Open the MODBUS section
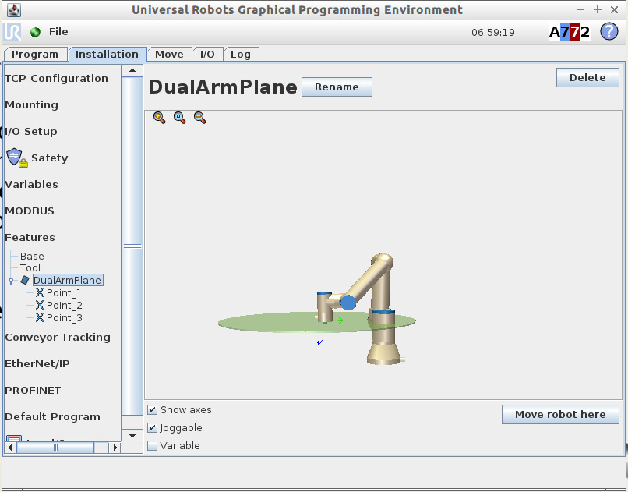 pos(30,211)
